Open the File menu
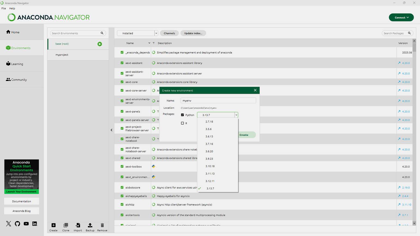 [4, 8]
